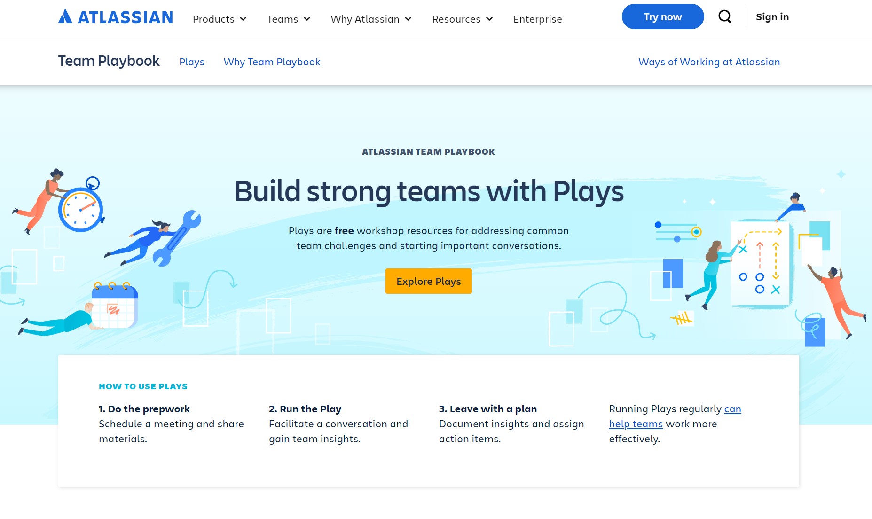Open the Team Playbook home title

(109, 61)
